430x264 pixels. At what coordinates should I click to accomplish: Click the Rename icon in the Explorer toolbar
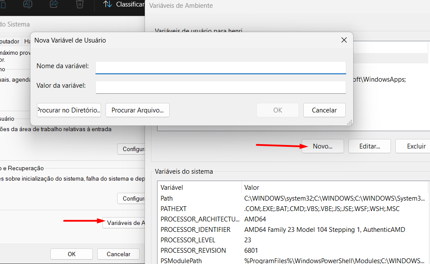click(28, 4)
